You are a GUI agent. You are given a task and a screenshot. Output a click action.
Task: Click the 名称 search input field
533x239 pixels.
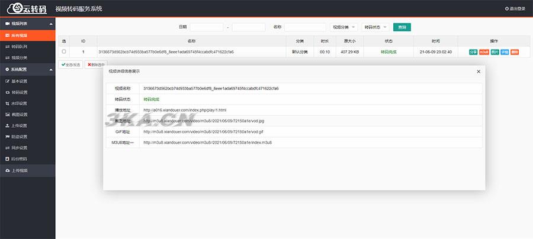point(304,27)
